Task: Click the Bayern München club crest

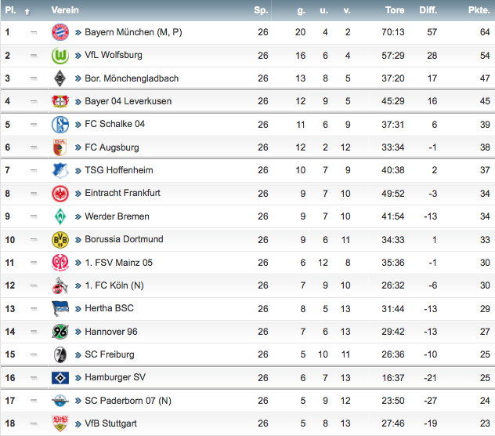Action: 60,32
